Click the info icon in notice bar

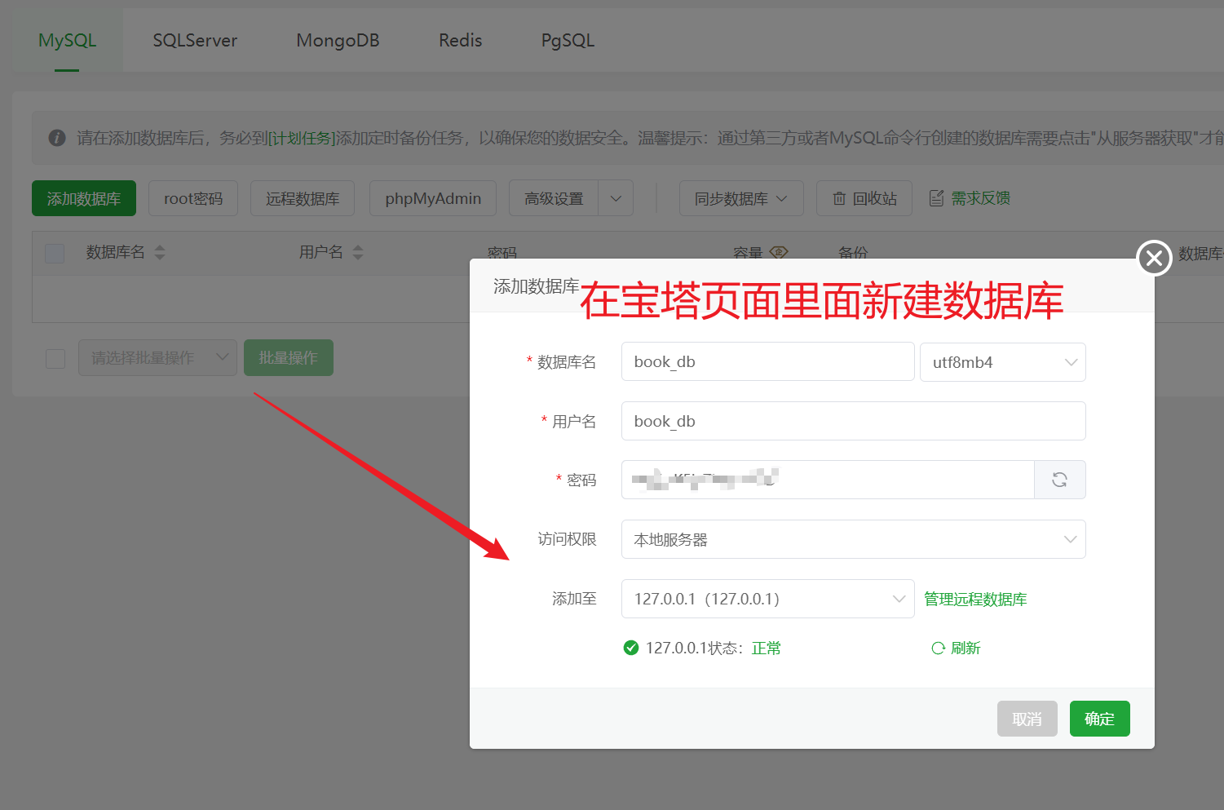pos(57,138)
